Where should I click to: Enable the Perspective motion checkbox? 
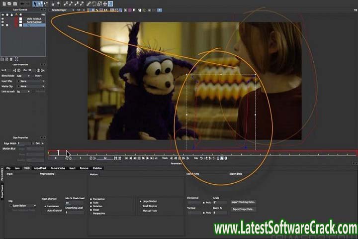tap(91, 214)
